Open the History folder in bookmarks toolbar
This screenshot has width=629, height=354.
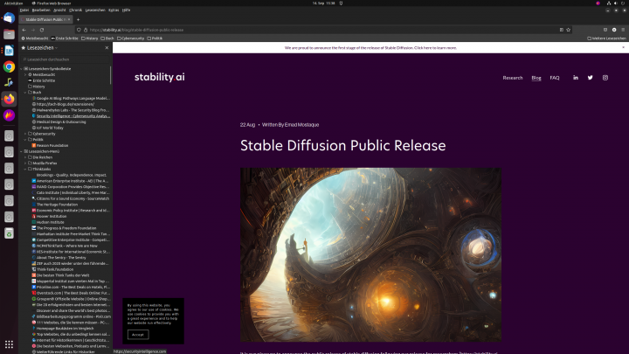coord(89,38)
